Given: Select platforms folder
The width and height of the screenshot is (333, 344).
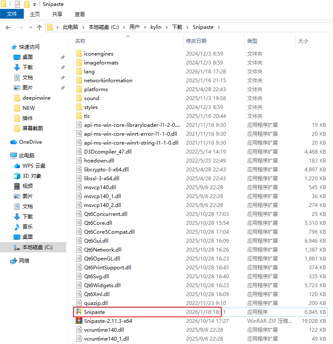Looking at the screenshot, I should (96, 89).
